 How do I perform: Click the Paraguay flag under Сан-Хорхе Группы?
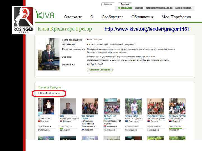coord(148,121)
